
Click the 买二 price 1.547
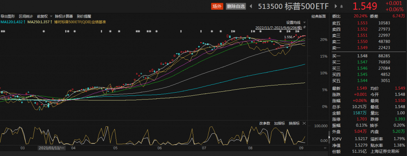[362, 62]
